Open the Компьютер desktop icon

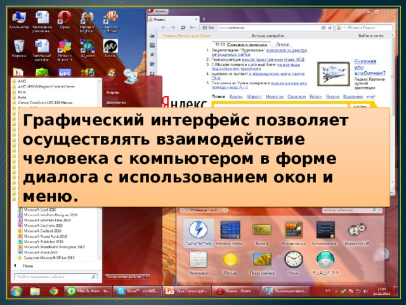[19, 20]
